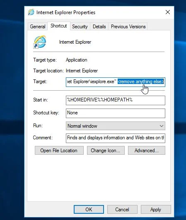Click the 'Shortcut key:' label
Viewport: 186px width, 220px height.
[x=46, y=113]
